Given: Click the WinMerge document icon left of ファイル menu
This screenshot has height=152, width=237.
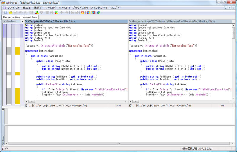Looking at the screenshot, I should (x=4, y=8).
